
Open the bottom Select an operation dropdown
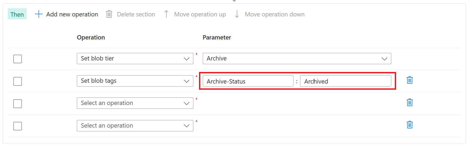click(135, 126)
